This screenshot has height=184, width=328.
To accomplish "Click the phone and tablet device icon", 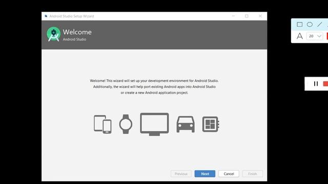I will tap(102, 124).
